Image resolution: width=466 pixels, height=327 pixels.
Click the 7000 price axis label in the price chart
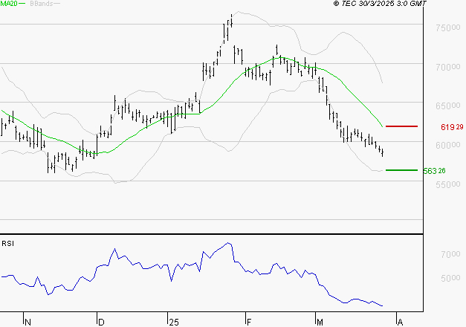(448, 67)
